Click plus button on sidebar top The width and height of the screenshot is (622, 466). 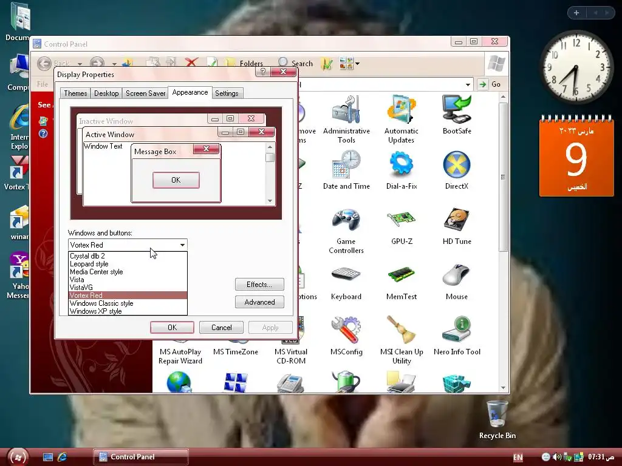(576, 13)
